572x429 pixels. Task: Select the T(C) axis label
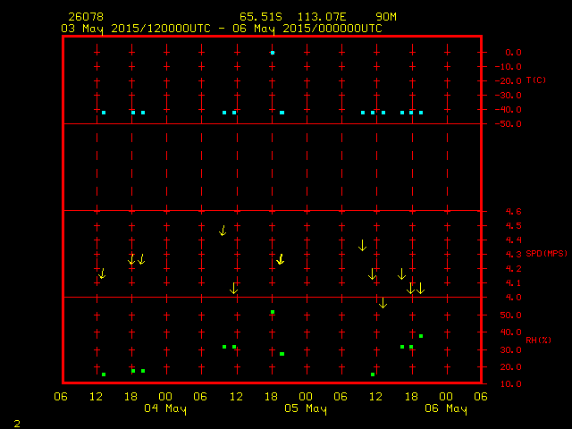click(536, 80)
